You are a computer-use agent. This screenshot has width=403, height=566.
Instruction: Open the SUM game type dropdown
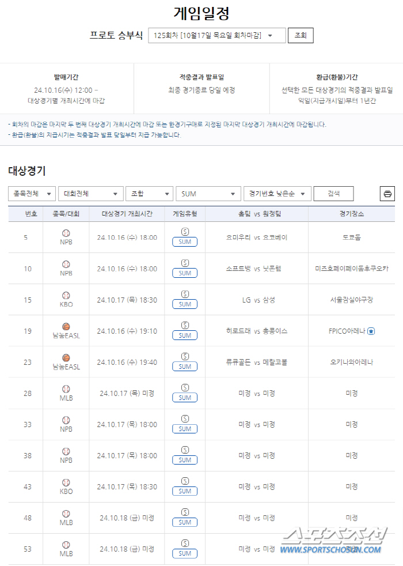[208, 194]
